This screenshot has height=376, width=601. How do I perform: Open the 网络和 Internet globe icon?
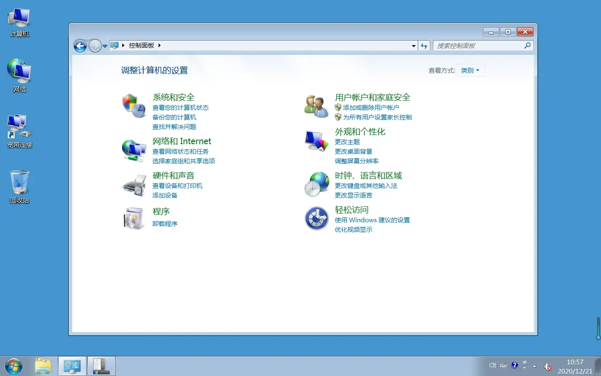(134, 150)
